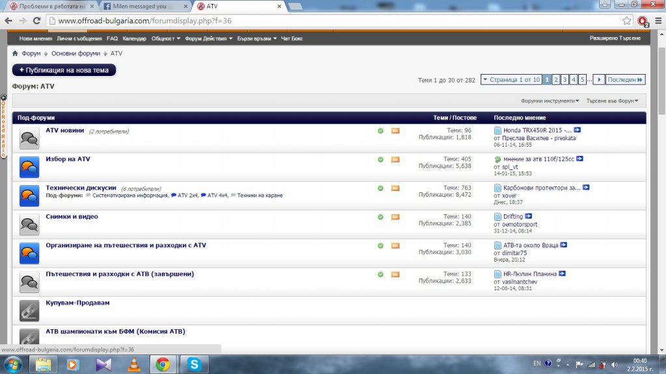Viewport: 666px width, 374px height.
Task: Open Skype from the taskbar
Action: click(194, 364)
